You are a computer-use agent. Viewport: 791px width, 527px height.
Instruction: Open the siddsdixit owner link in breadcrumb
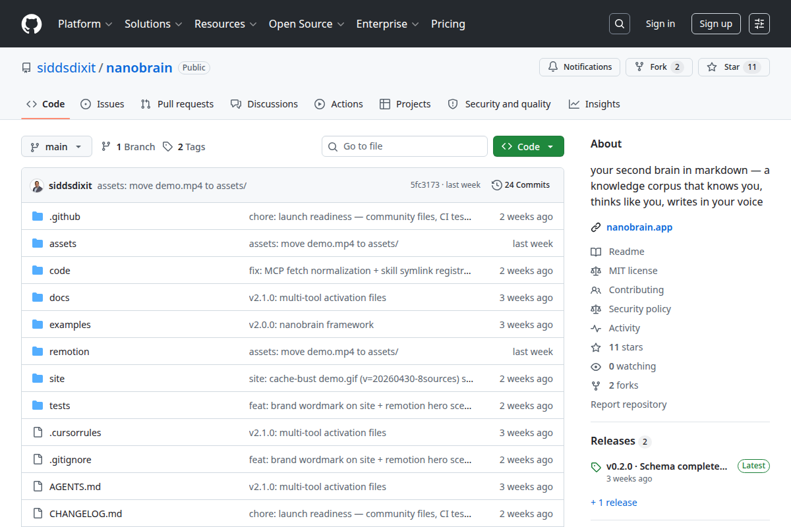[x=67, y=68]
